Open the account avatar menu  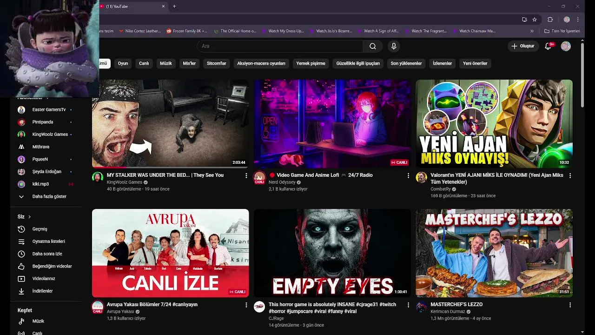point(566,46)
